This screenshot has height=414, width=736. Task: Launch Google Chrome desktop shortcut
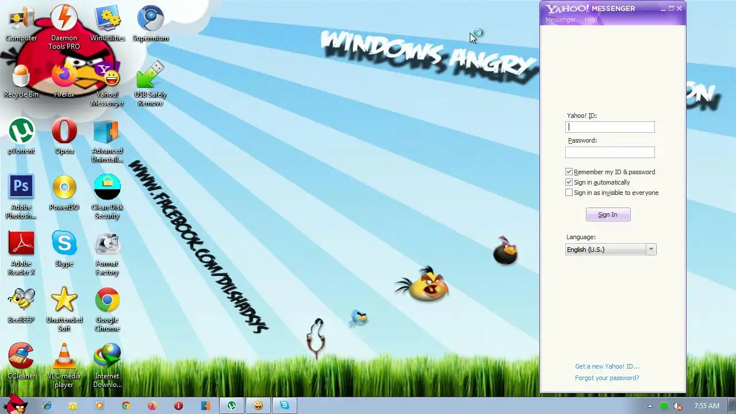point(107,310)
